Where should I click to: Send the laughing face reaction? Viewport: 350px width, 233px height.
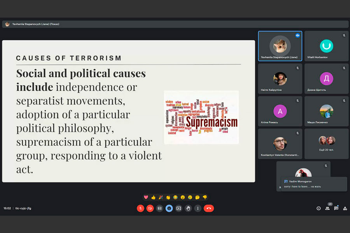click(175, 197)
